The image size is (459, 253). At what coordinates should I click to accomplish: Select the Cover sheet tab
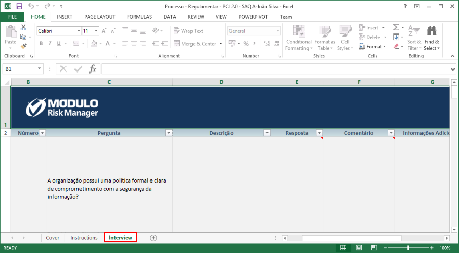52,238
